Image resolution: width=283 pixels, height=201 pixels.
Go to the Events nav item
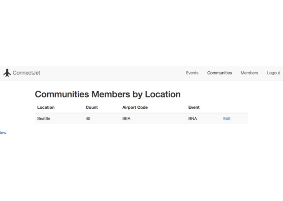pos(192,73)
